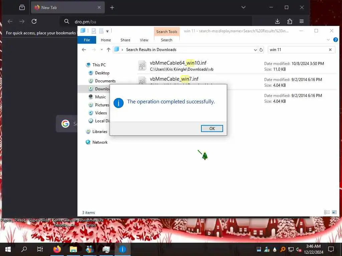Select Documents in navigation pane

point(105,81)
